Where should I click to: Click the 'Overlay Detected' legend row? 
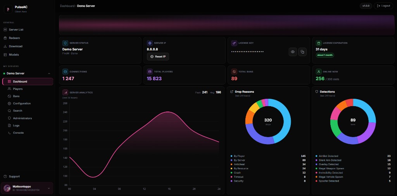click(353, 164)
